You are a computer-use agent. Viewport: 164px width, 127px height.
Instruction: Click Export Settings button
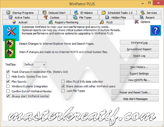pos(139,73)
